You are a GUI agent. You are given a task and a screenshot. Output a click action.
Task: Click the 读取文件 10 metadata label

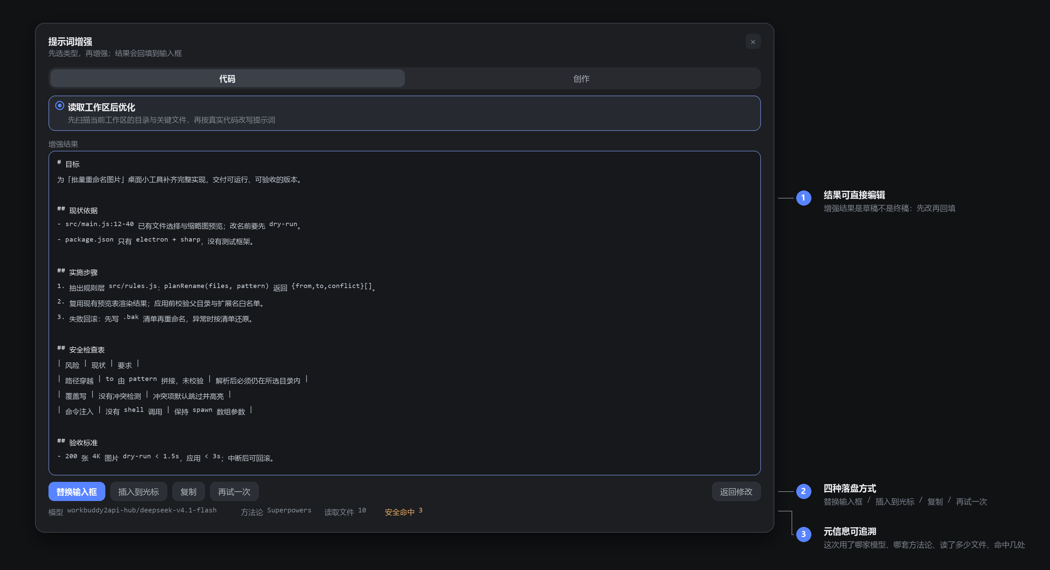pos(345,511)
